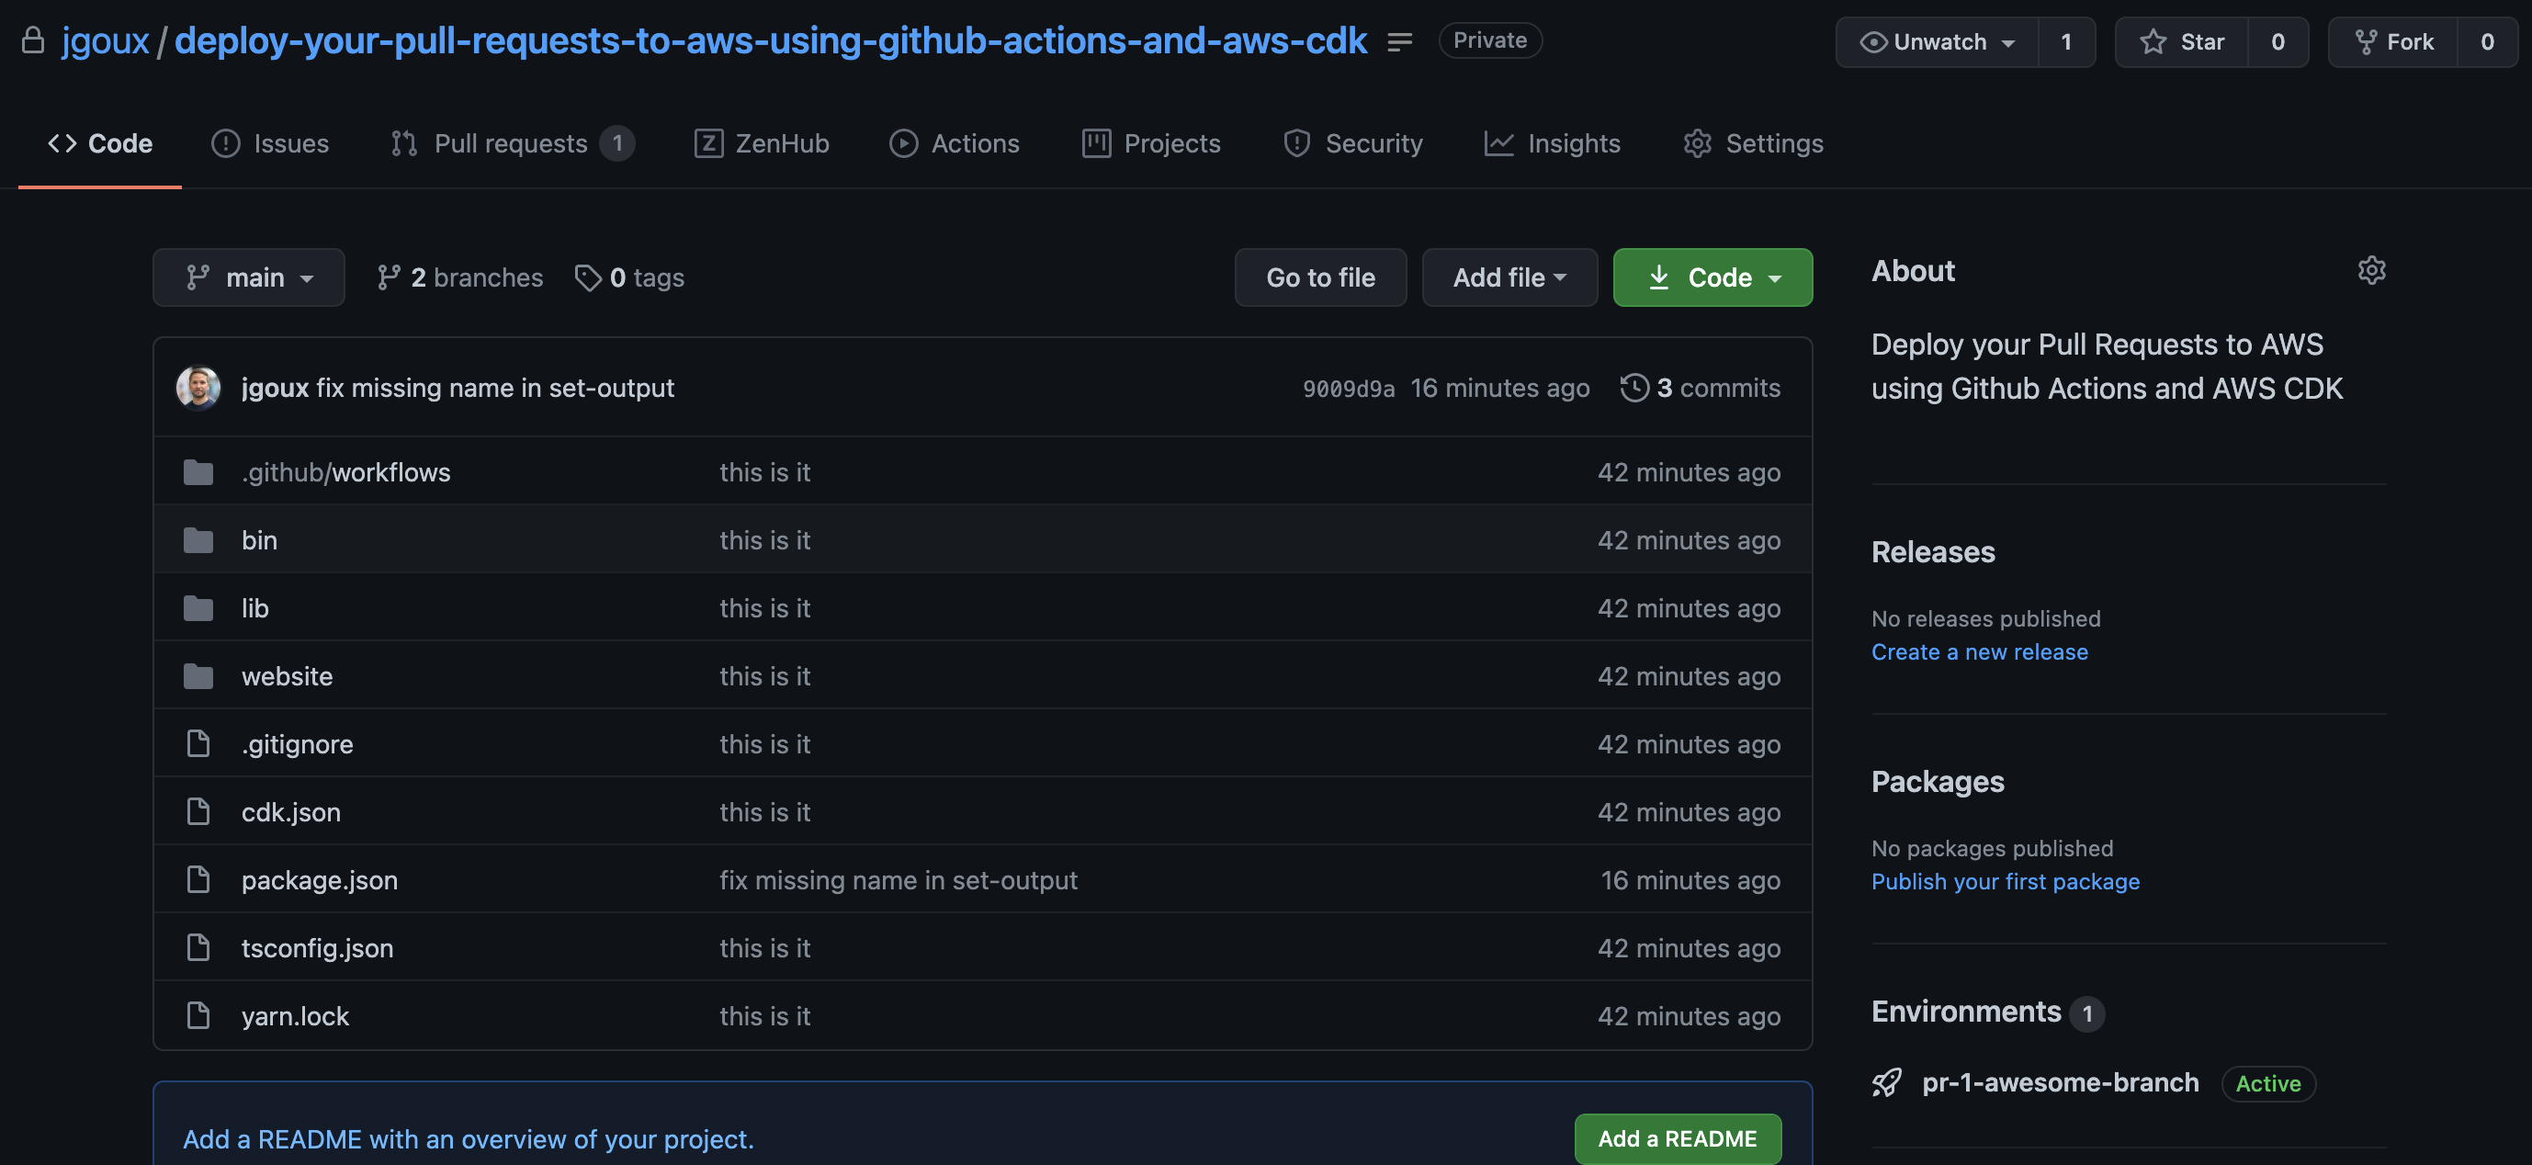The width and height of the screenshot is (2532, 1165).
Task: Click the rocket icon beside pr-1-awesome-branch
Action: (1886, 1082)
